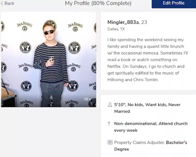Viewport: 196px width, 157px height.
Task: Click the Back chevron arrow icon
Action: [2, 3]
